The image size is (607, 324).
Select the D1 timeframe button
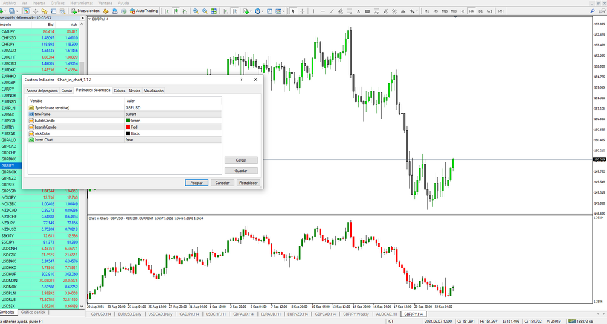(480, 11)
